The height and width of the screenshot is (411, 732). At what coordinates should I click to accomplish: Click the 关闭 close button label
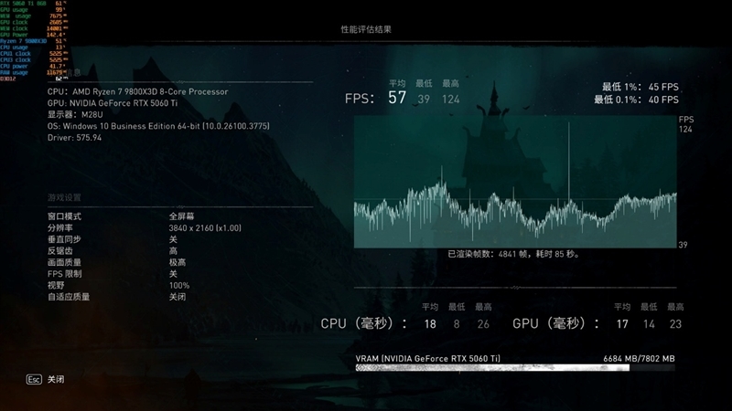56,379
